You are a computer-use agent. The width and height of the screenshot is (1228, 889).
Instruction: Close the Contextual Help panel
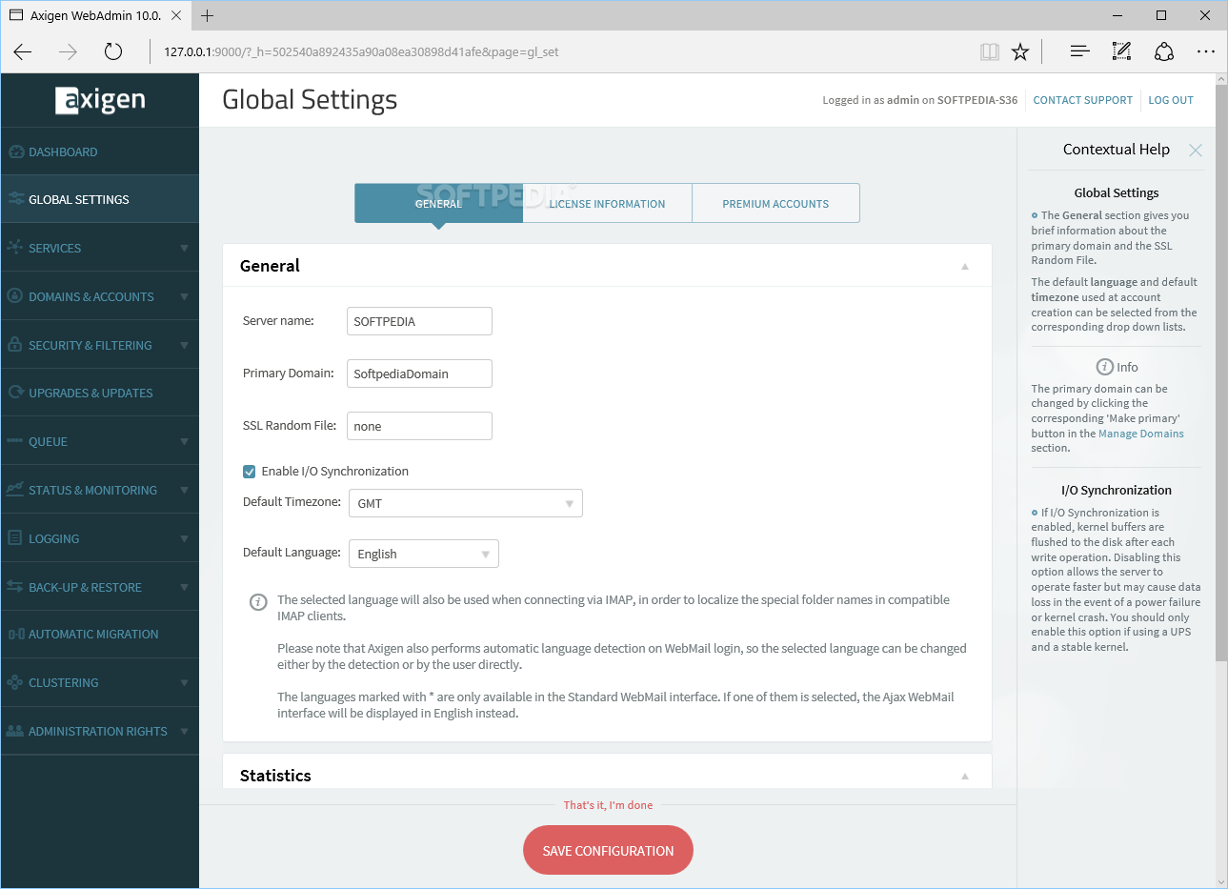point(1196,151)
